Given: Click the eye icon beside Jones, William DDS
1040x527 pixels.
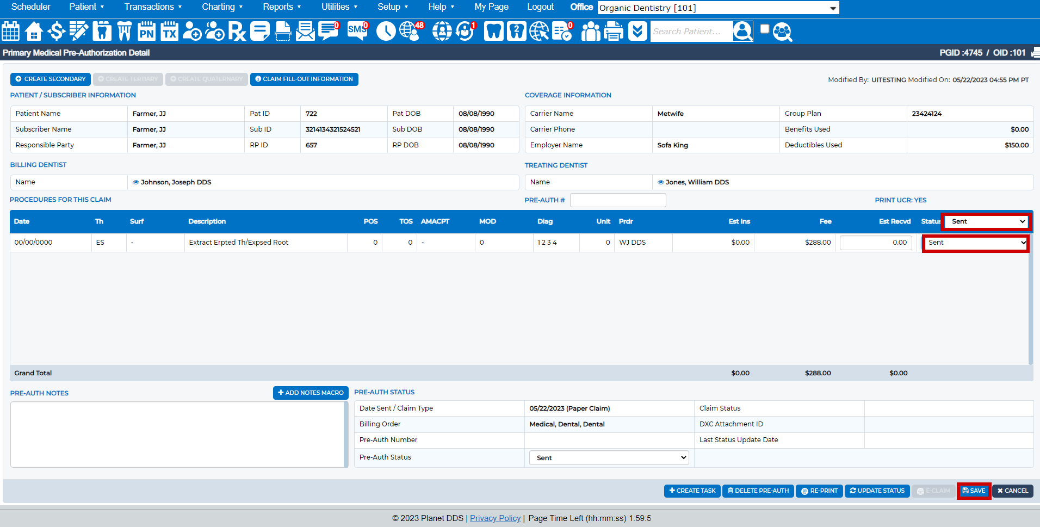Looking at the screenshot, I should tap(661, 182).
